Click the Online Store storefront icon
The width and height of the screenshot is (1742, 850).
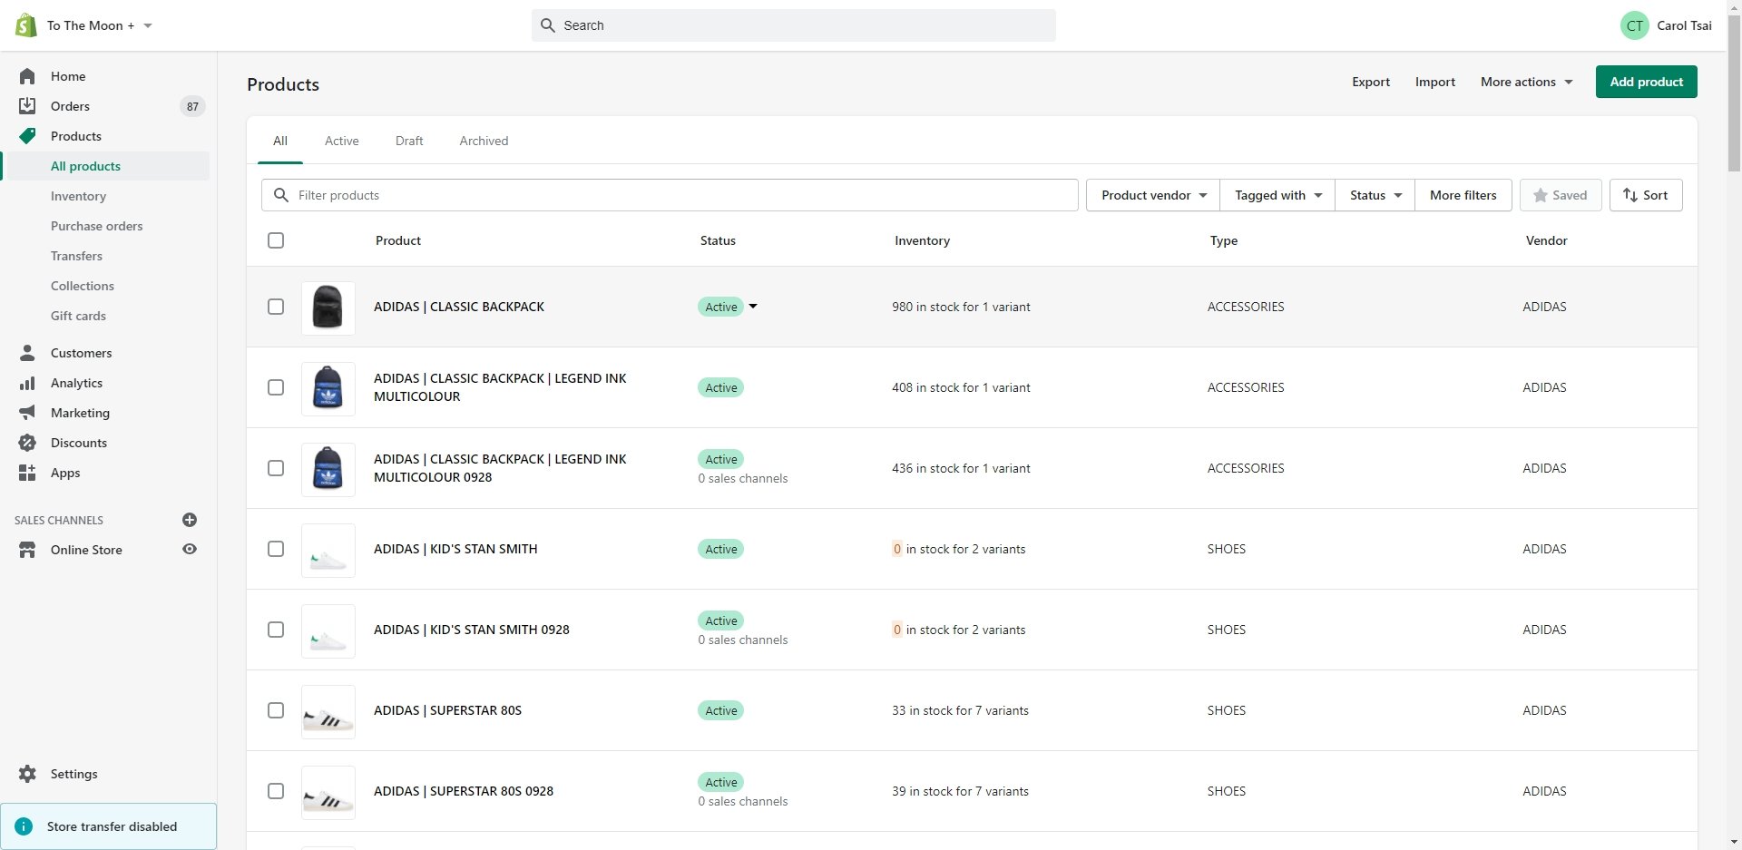27,550
